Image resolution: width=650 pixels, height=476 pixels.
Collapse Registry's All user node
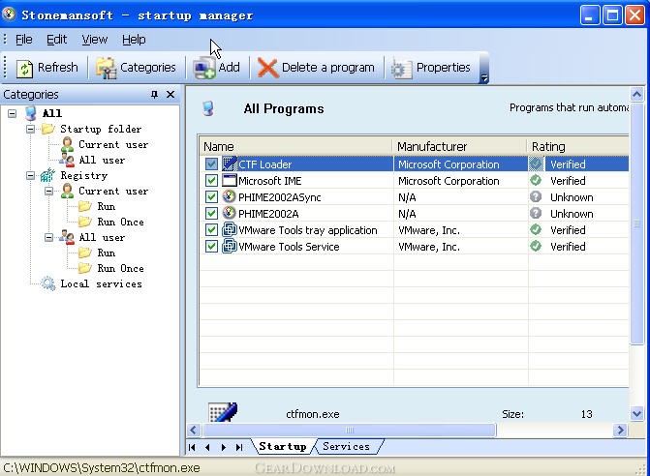click(x=48, y=238)
